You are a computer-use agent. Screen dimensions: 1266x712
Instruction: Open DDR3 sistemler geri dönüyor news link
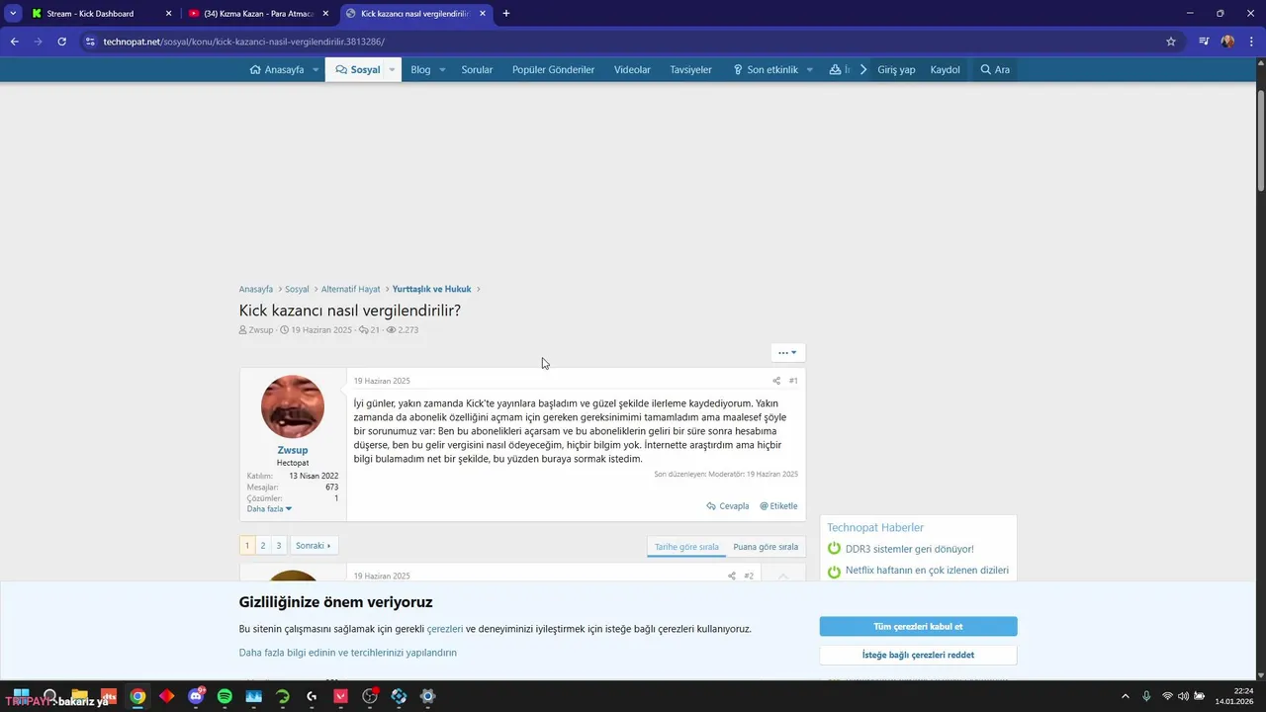pyautogui.click(x=909, y=549)
